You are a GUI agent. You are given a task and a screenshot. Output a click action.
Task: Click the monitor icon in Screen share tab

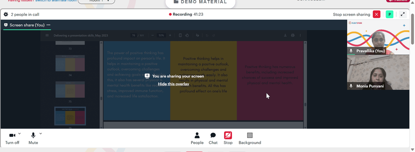point(6,25)
